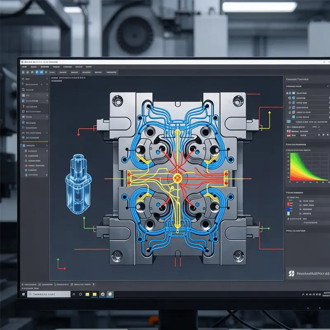Open the yellow sticky note taskbar app
This screenshot has width=330, height=330.
coord(94,294)
